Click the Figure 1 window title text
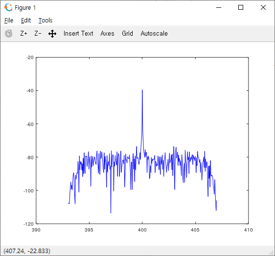Image resolution: width=275 pixels, height=256 pixels. coord(25,8)
